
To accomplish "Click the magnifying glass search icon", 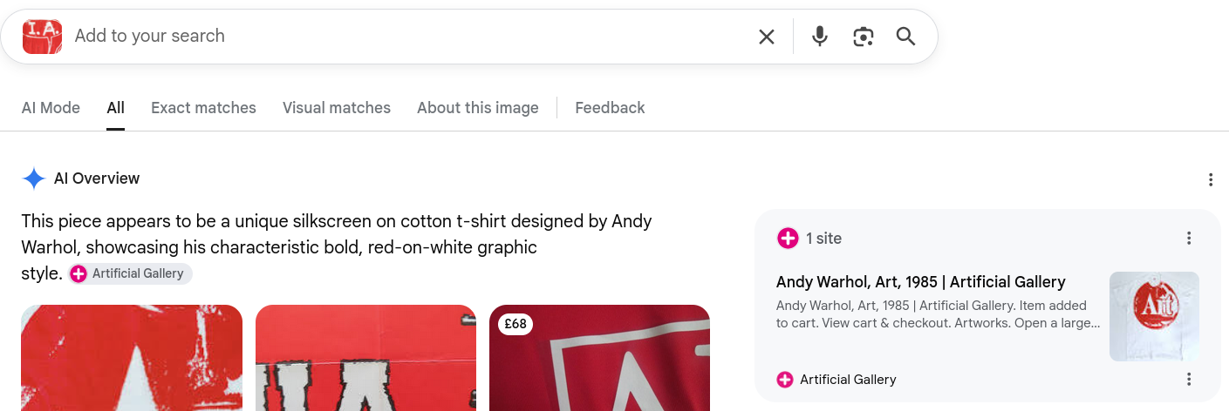I will (x=905, y=37).
